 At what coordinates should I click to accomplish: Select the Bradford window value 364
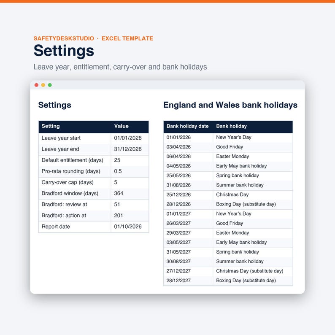pyautogui.click(x=119, y=193)
